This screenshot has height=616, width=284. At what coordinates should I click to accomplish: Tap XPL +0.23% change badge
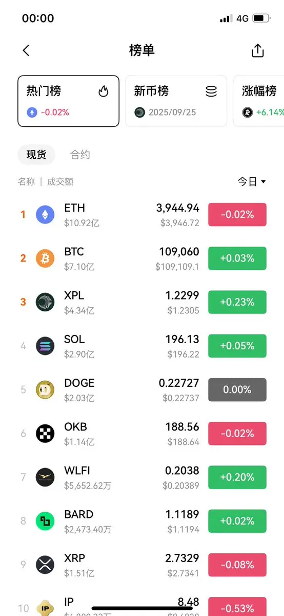click(237, 302)
